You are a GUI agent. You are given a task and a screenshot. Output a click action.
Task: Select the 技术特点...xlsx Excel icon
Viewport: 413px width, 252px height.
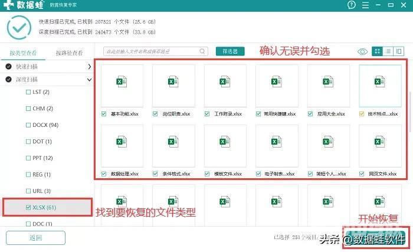coord(380,81)
